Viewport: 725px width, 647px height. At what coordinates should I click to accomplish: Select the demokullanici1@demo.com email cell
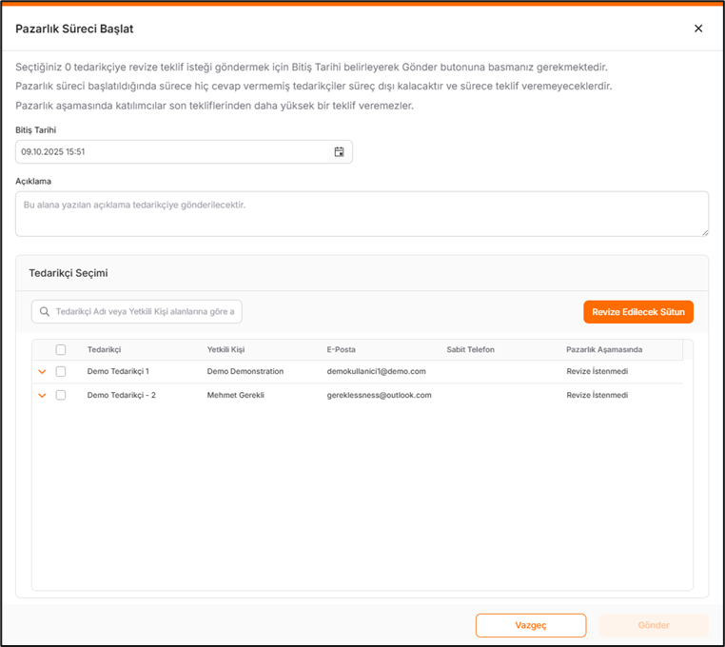pos(376,371)
